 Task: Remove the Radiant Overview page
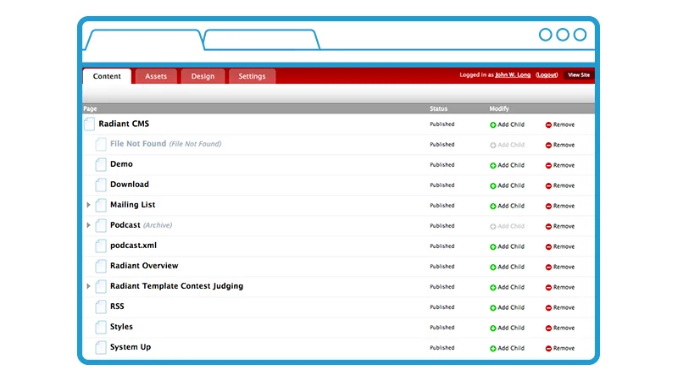pyautogui.click(x=560, y=267)
